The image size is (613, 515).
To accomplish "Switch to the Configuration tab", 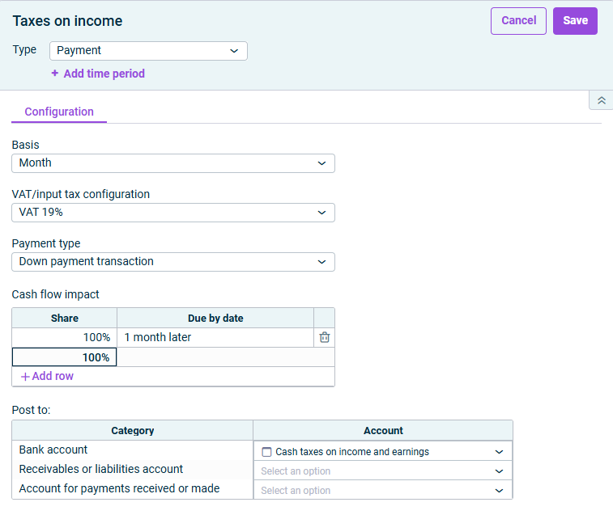I will click(x=59, y=112).
